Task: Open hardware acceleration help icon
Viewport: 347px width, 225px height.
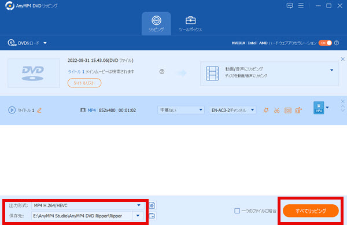Action: point(337,43)
